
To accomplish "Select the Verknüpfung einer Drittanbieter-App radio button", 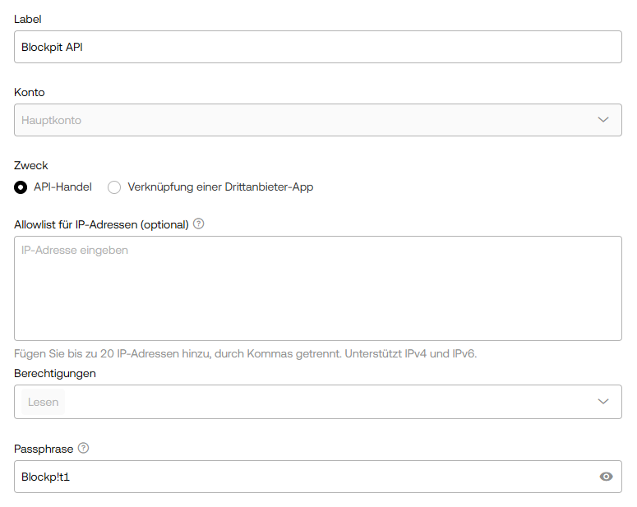I will (114, 187).
